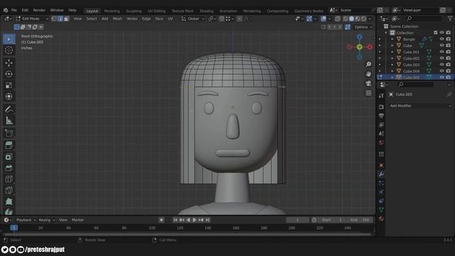Open the File menu
Screen dimensions: 455x256
[14, 10]
